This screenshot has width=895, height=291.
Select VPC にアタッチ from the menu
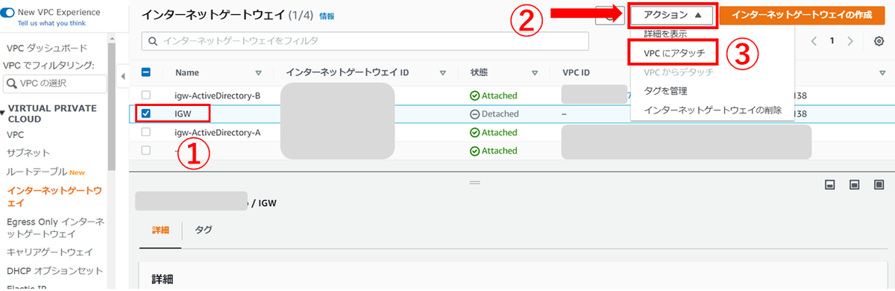674,53
